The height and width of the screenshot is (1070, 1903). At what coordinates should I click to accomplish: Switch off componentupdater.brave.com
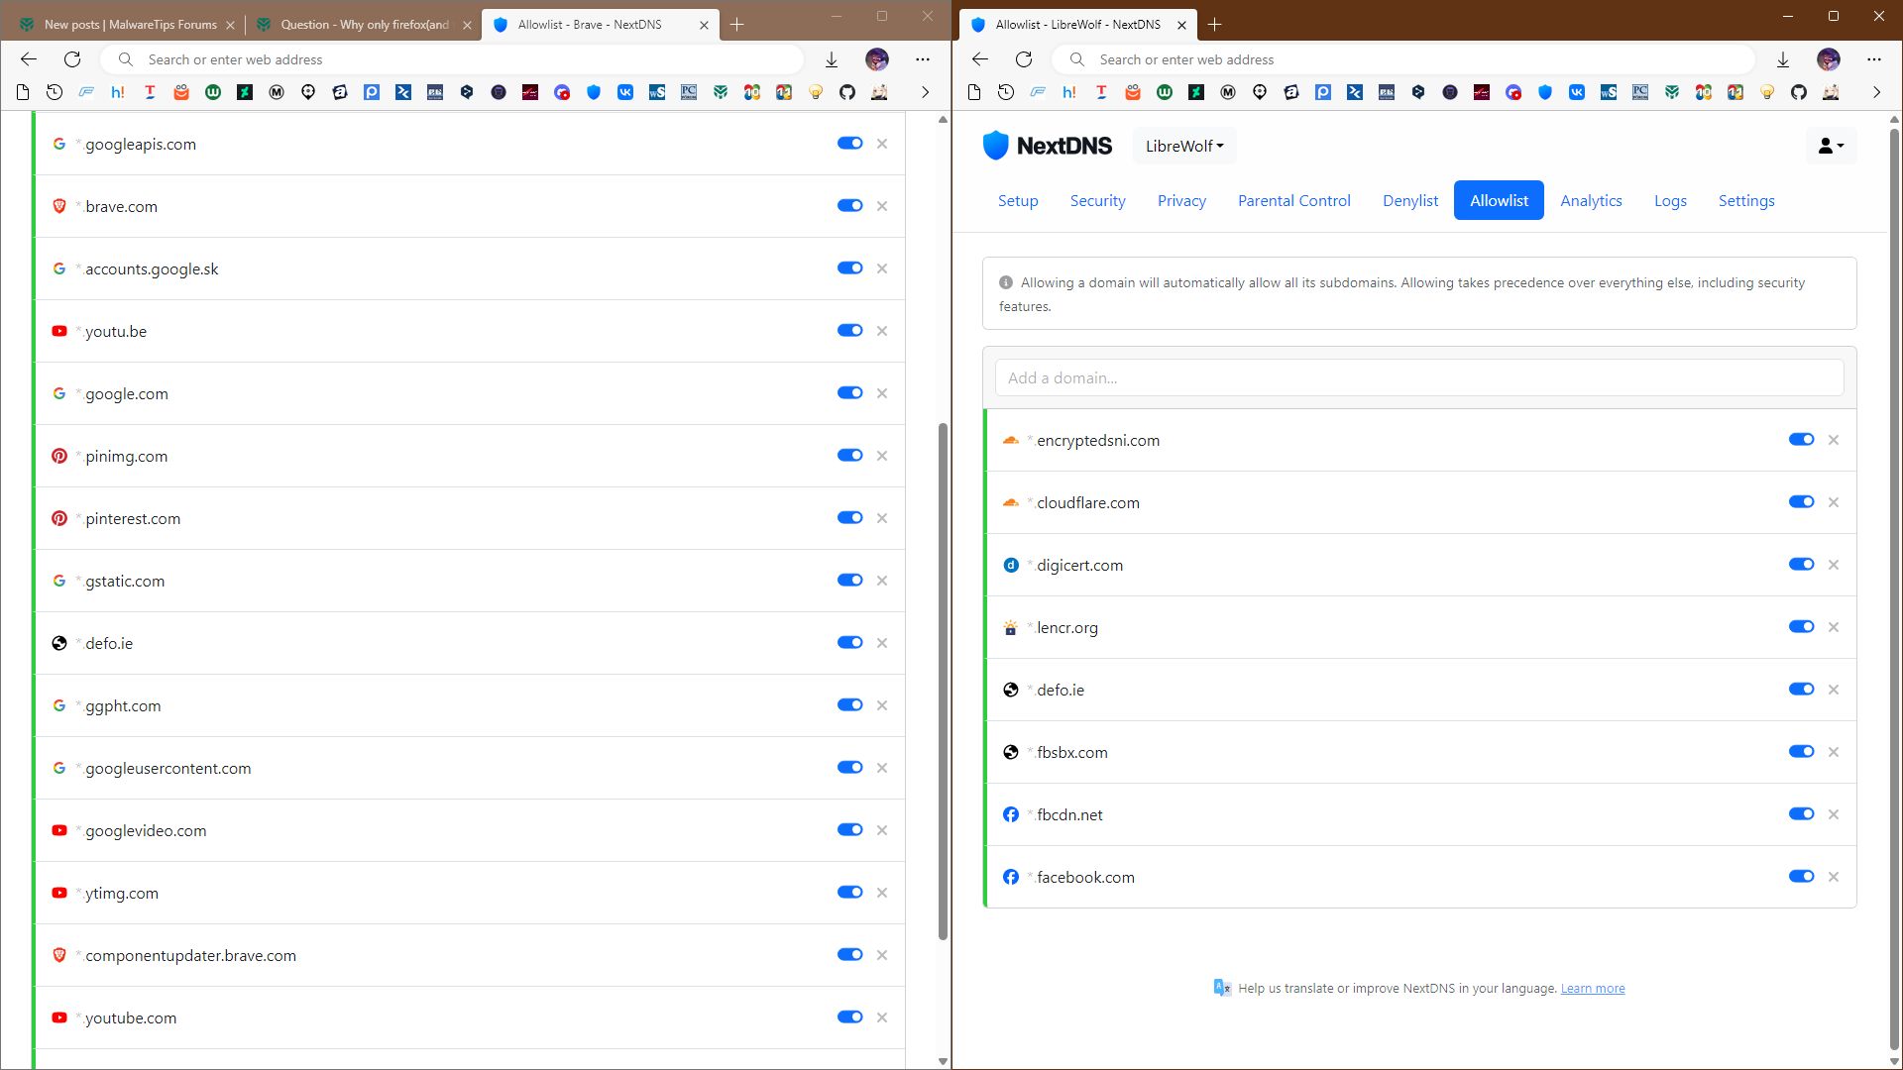coord(850,954)
